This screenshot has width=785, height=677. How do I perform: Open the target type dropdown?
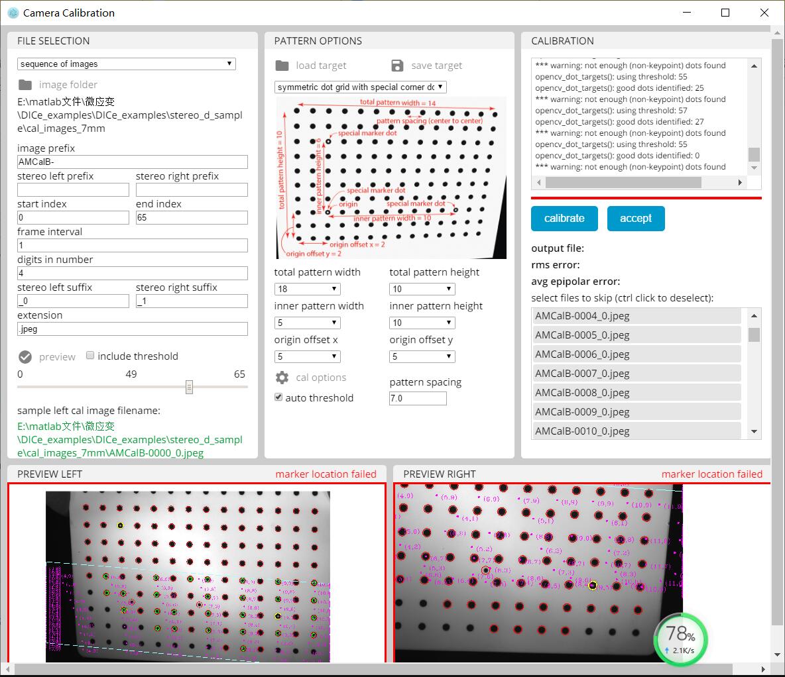440,87
